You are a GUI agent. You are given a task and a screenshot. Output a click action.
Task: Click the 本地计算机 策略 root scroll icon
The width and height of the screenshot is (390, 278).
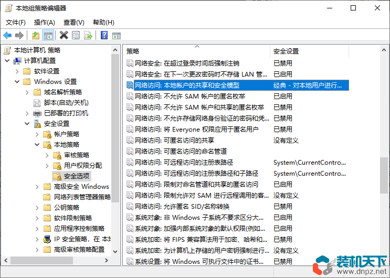[x=7, y=50]
